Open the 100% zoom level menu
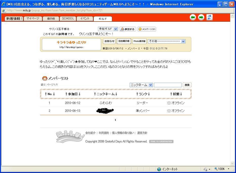 (x=222, y=169)
